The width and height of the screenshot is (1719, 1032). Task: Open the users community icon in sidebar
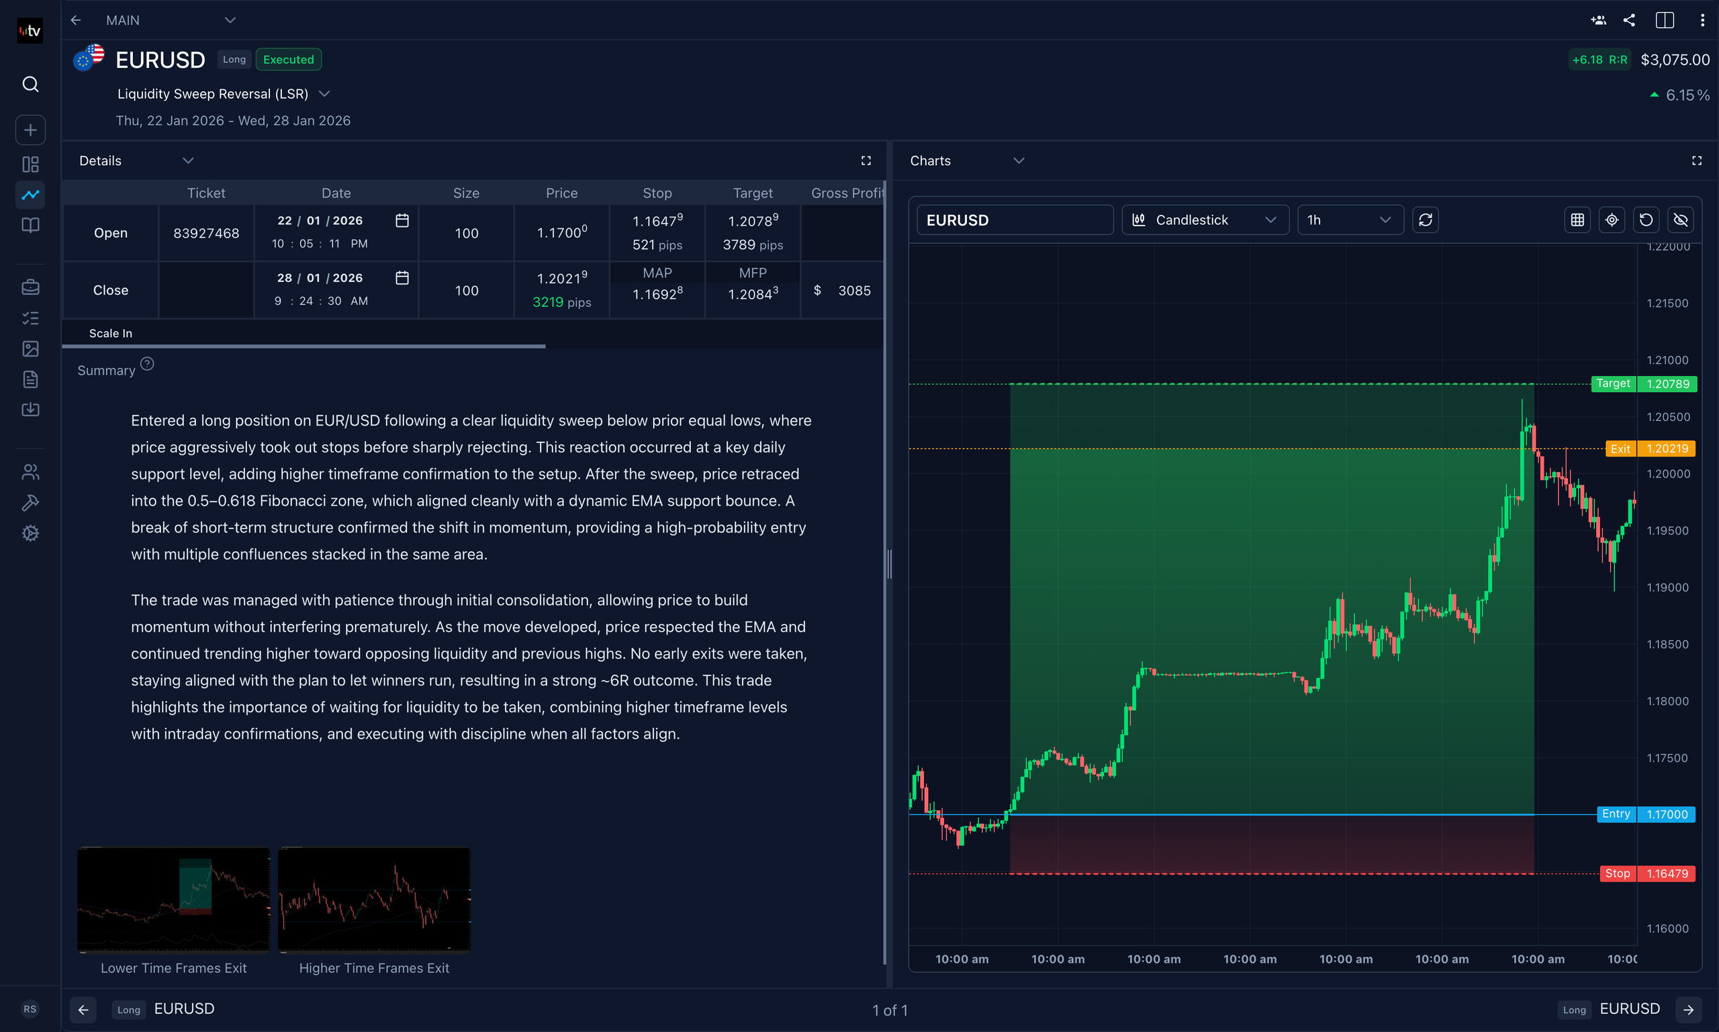click(30, 472)
